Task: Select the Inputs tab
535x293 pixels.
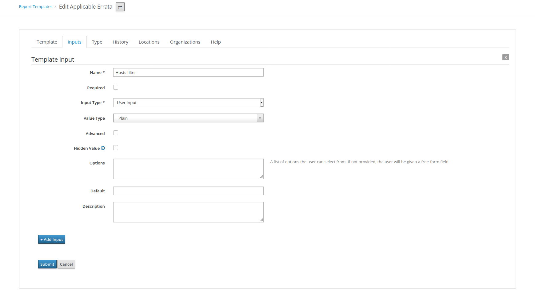Action: (x=74, y=42)
